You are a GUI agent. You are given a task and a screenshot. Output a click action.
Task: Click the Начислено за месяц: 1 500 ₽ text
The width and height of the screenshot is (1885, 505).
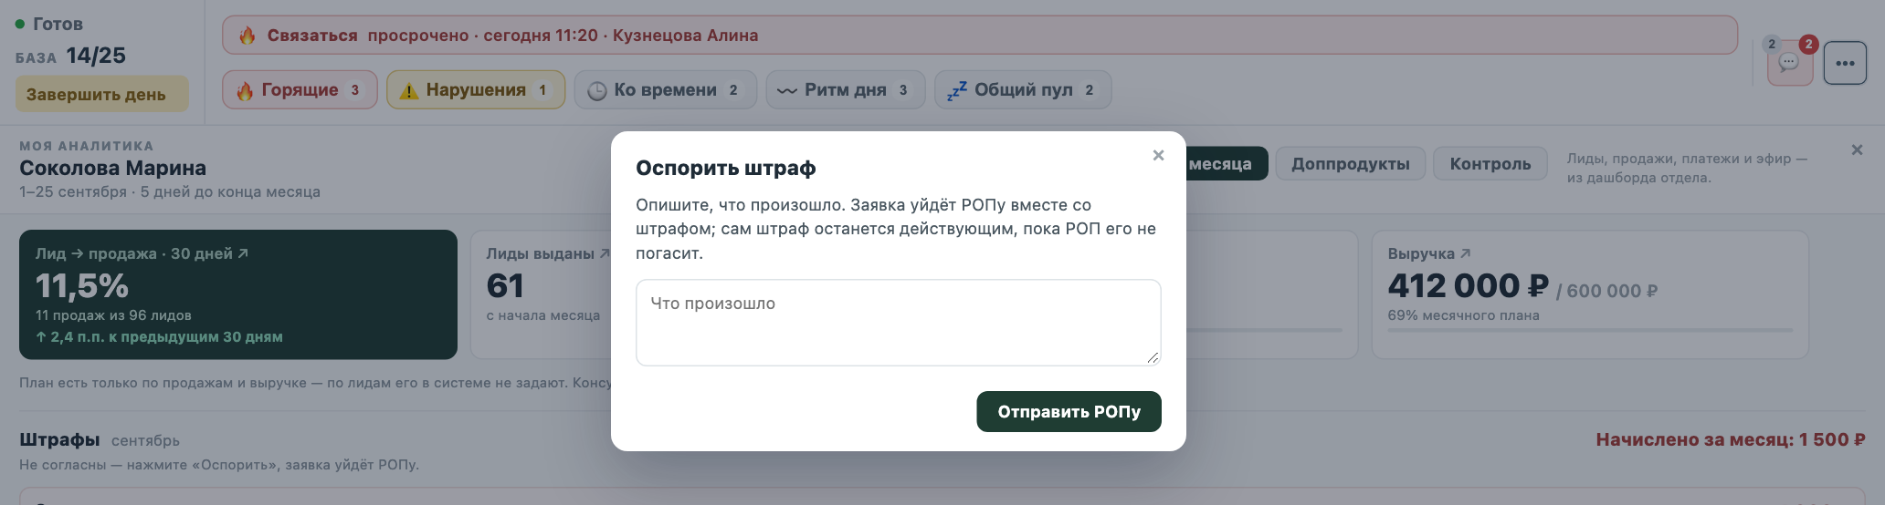coord(1730,439)
